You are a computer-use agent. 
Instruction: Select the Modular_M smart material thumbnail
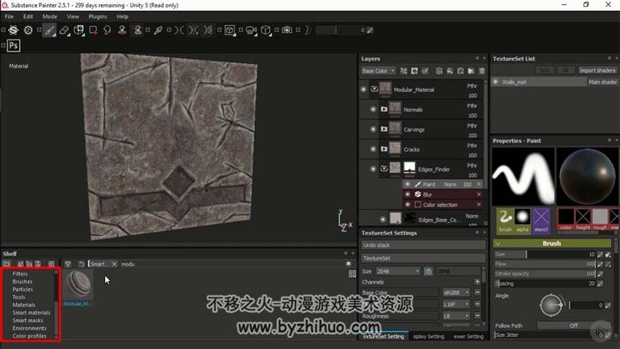(78, 286)
